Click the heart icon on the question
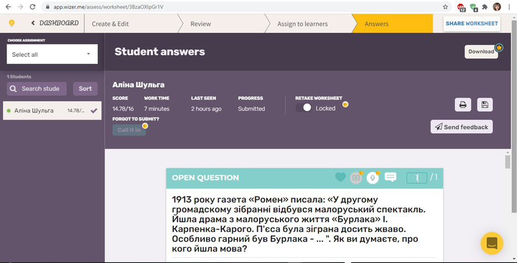 (x=340, y=178)
